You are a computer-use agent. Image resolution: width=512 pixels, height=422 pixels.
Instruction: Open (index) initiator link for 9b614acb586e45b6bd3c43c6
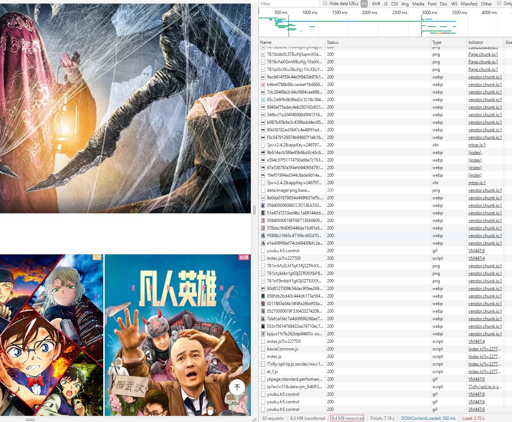coord(475,153)
